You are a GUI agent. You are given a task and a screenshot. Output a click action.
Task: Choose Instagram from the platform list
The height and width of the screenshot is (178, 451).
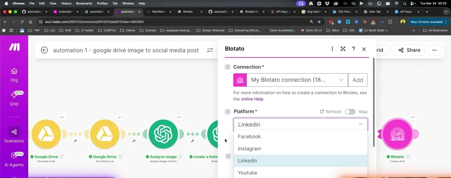click(301, 148)
